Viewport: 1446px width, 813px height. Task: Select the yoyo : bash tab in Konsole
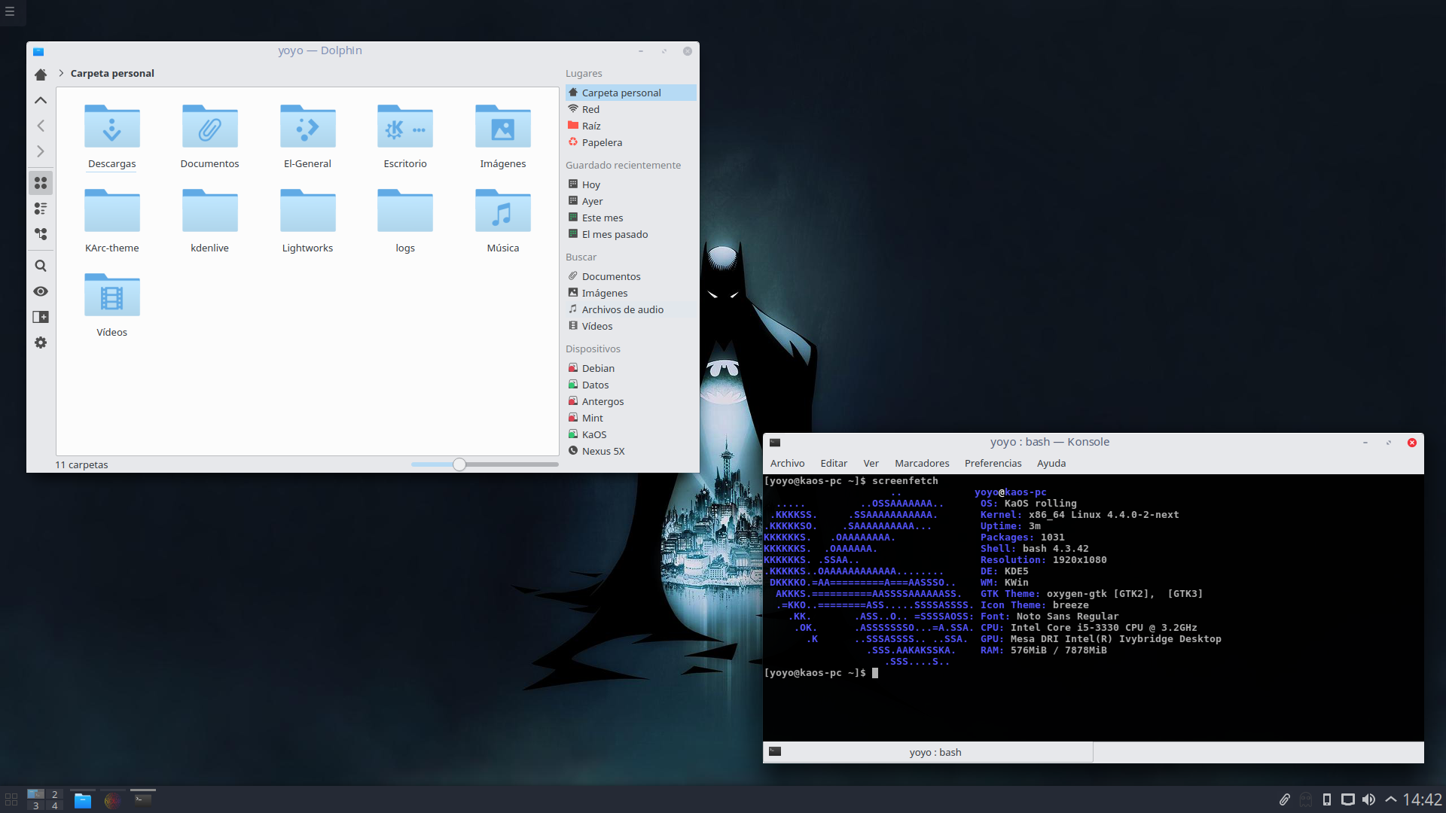(x=929, y=752)
